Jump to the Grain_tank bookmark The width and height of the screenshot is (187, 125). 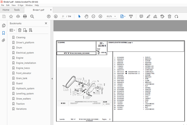22,78
